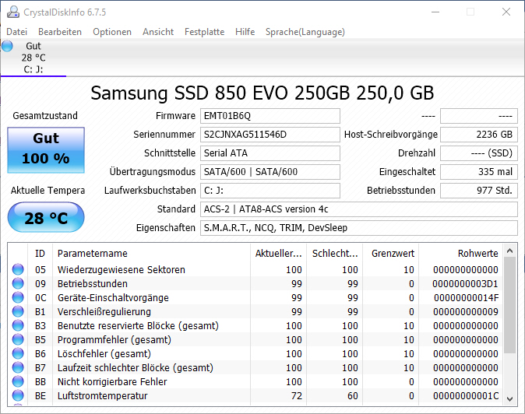The image size is (525, 414).
Task: Click status orb for Programmfehler row
Action: click(18, 340)
